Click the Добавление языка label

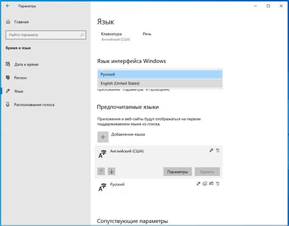coord(128,134)
